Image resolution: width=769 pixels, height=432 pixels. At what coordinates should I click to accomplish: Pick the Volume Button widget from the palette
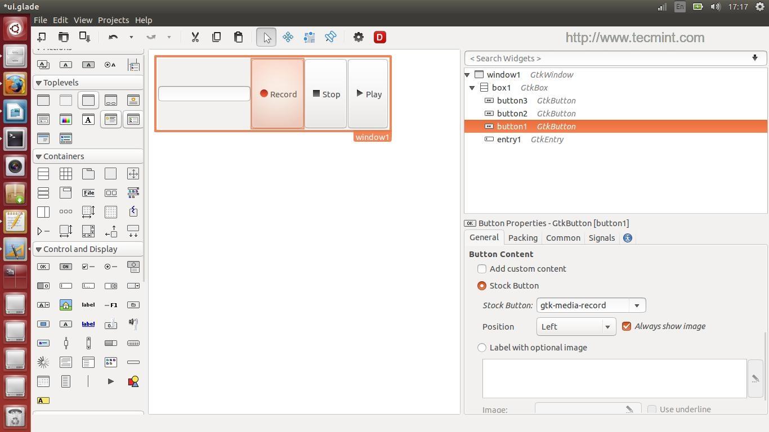[133, 324]
